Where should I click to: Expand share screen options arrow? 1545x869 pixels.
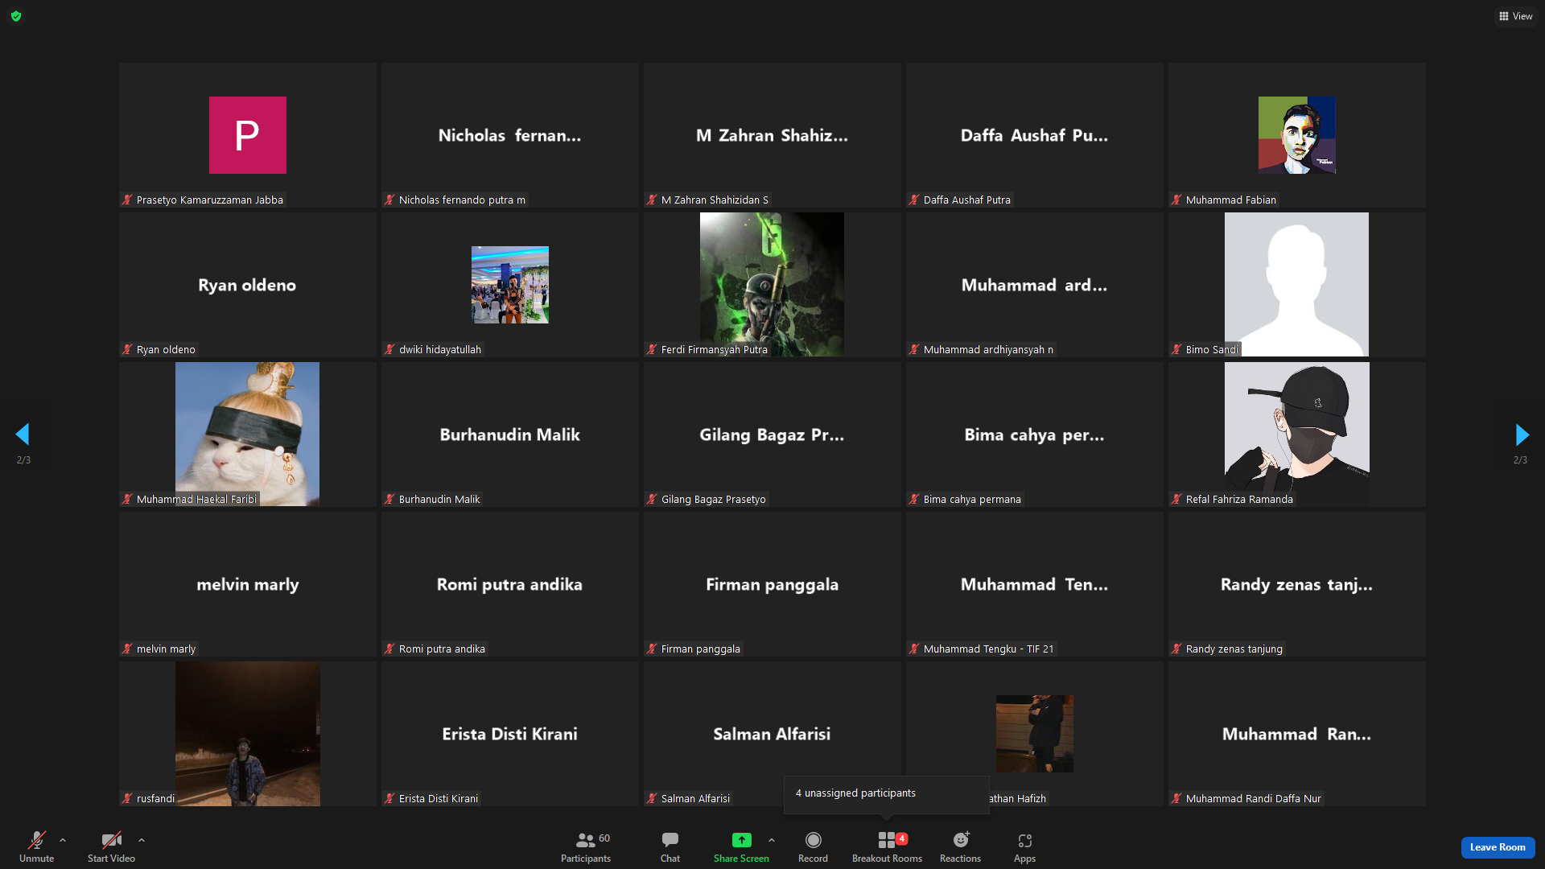pyautogui.click(x=772, y=840)
